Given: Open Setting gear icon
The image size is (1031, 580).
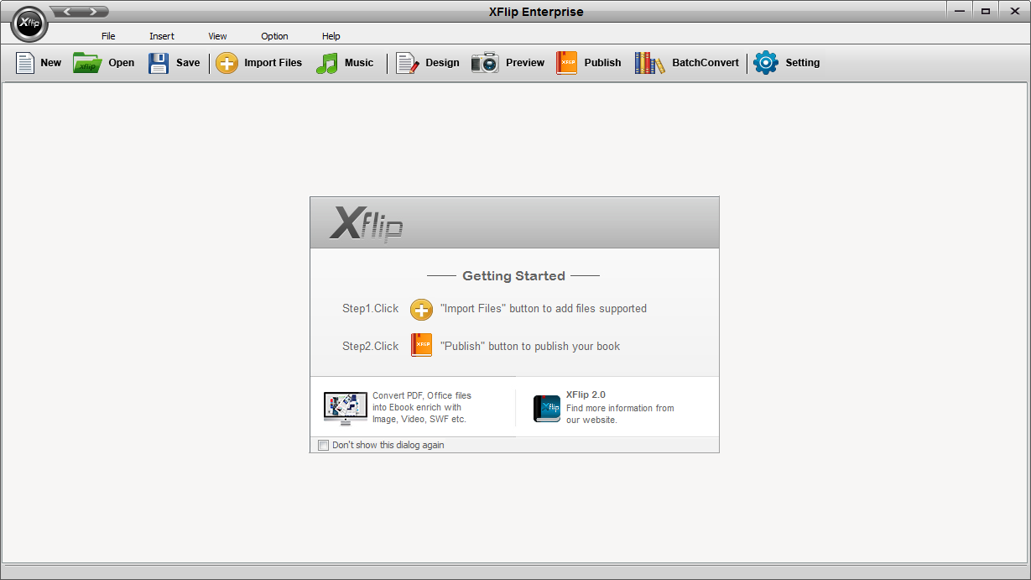Looking at the screenshot, I should [x=765, y=63].
